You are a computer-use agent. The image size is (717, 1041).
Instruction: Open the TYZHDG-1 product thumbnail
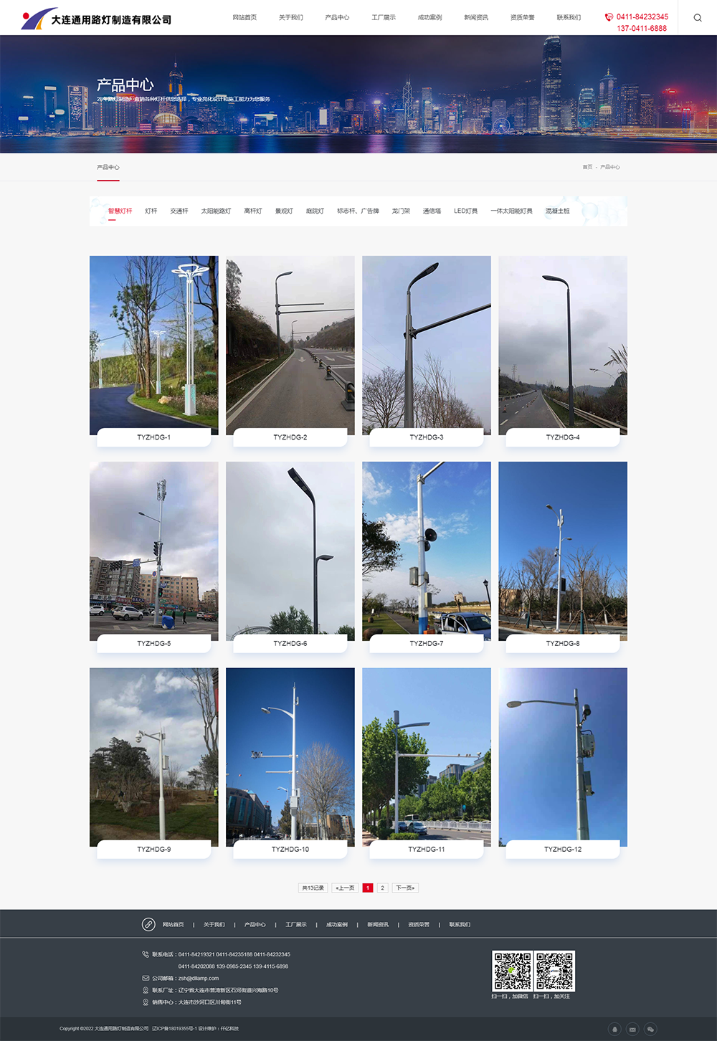click(154, 345)
